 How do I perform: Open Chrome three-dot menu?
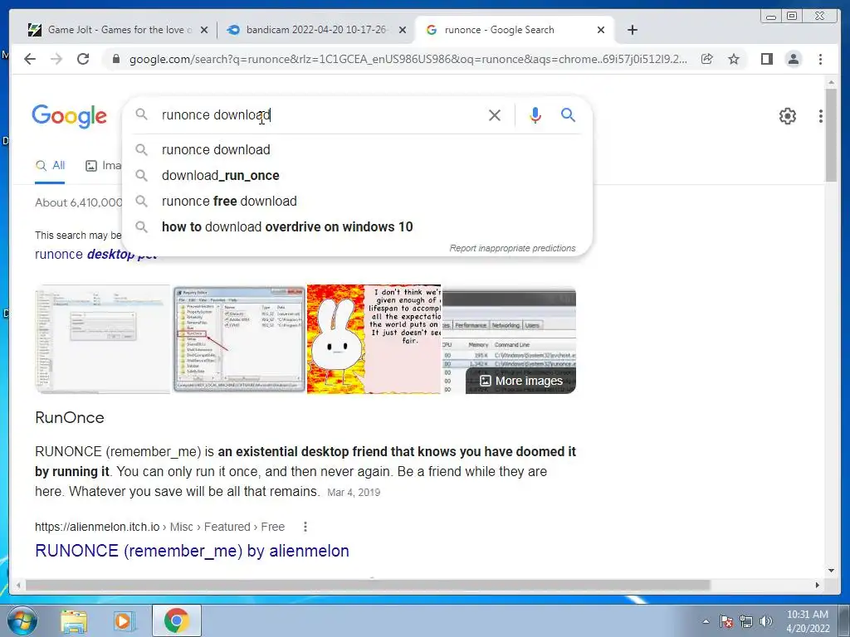pos(820,59)
